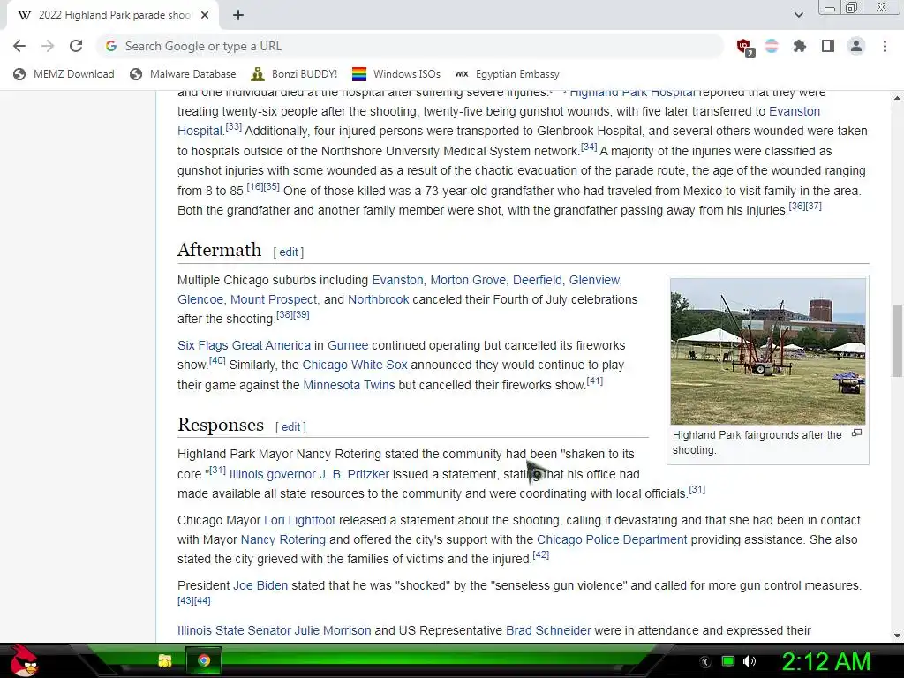The image size is (904, 678).
Task: Enlarge the Highland Park fairgrounds photo
Action: point(767,351)
